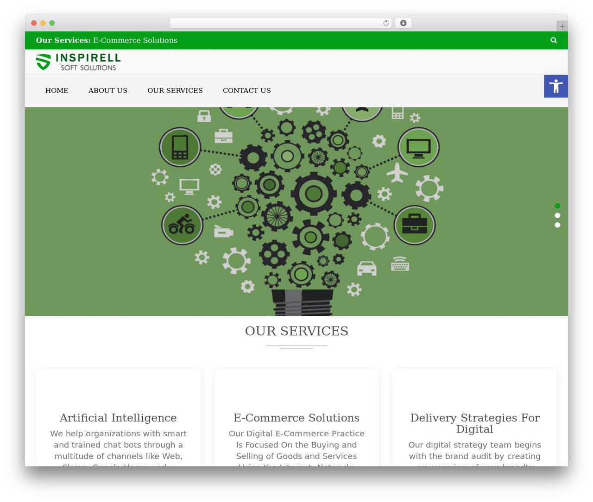Viewport: 593px width, 502px height.
Task: Open a new tab with plus icon
Action: (x=562, y=26)
